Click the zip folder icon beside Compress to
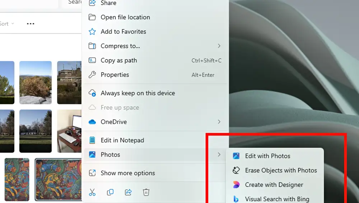The image size is (359, 203). coord(92,46)
